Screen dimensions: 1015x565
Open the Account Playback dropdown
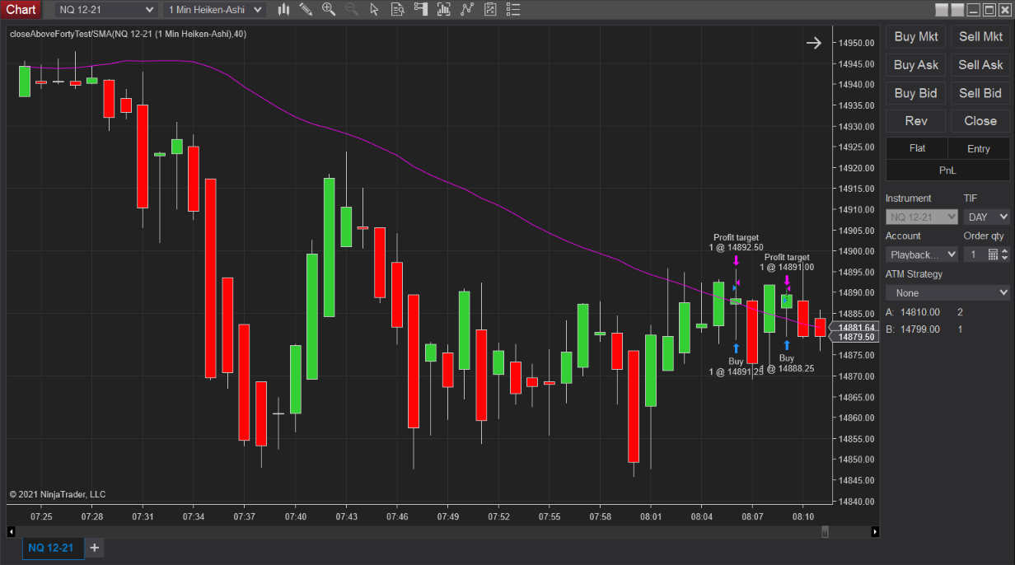[922, 254]
